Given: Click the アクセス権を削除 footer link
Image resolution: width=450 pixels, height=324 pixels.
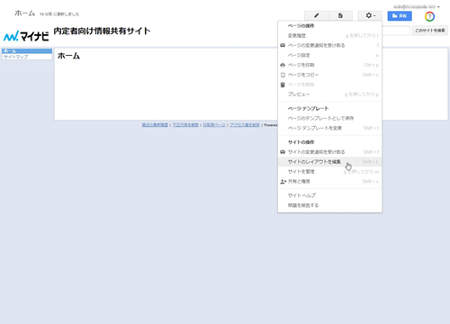Looking at the screenshot, I should 245,125.
